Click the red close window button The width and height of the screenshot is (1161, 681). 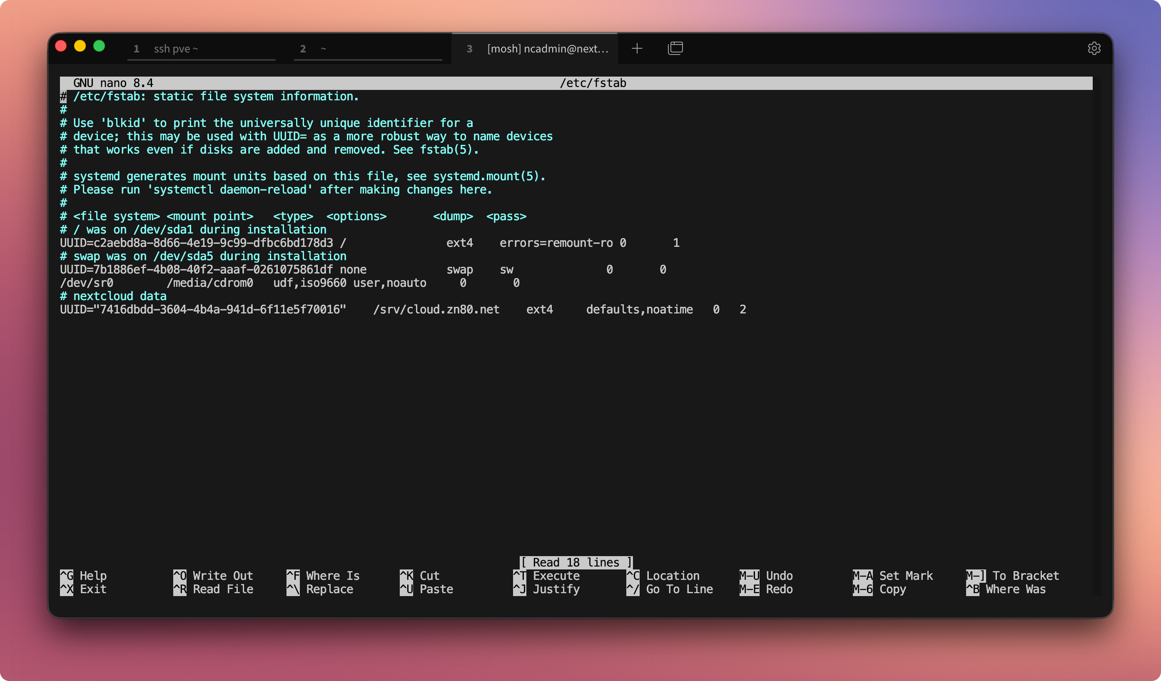point(61,46)
